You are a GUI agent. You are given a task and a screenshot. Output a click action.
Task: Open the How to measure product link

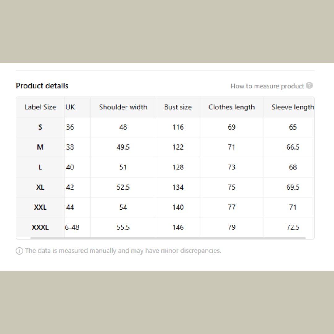click(x=267, y=86)
